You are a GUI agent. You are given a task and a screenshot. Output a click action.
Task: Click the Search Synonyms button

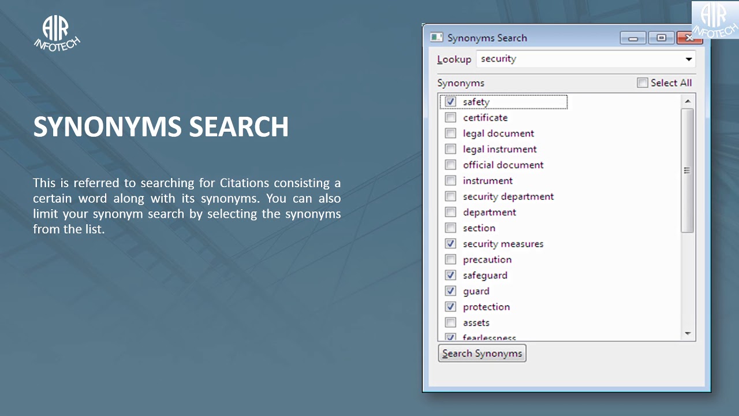click(482, 354)
